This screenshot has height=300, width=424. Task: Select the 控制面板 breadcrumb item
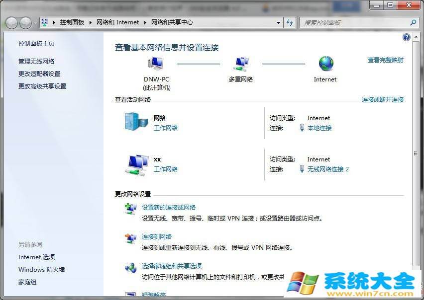(x=72, y=22)
